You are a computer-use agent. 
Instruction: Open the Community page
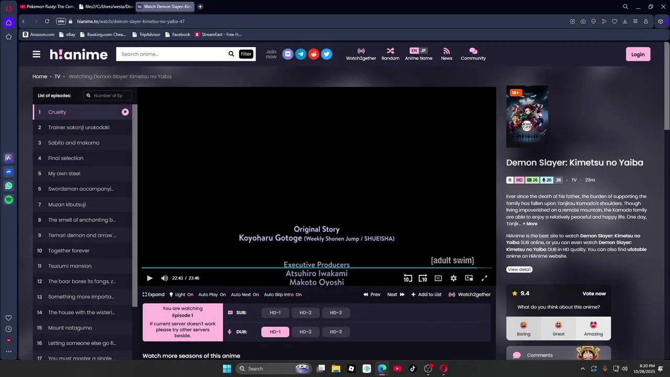pyautogui.click(x=473, y=54)
